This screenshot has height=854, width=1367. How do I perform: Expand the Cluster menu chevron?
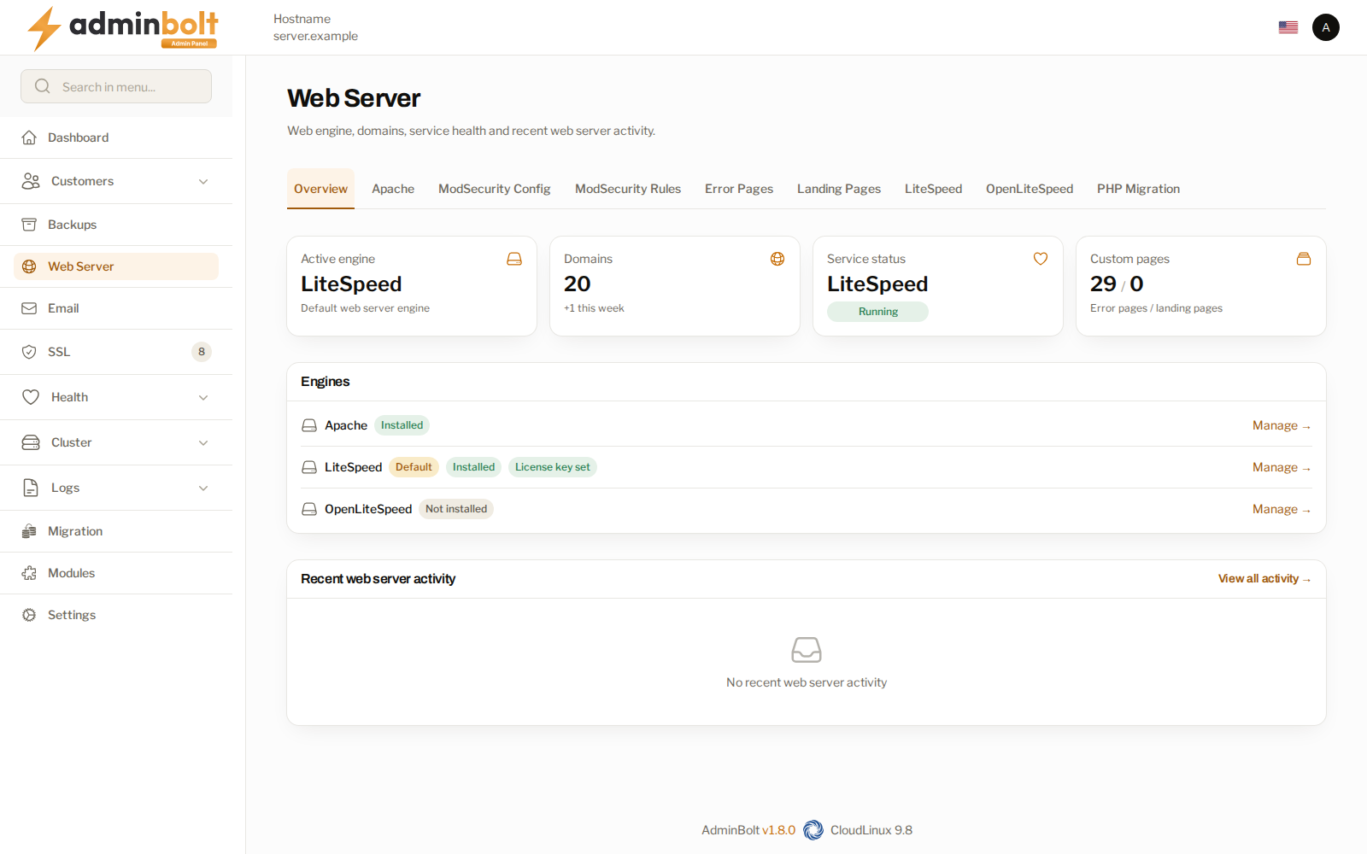(203, 442)
